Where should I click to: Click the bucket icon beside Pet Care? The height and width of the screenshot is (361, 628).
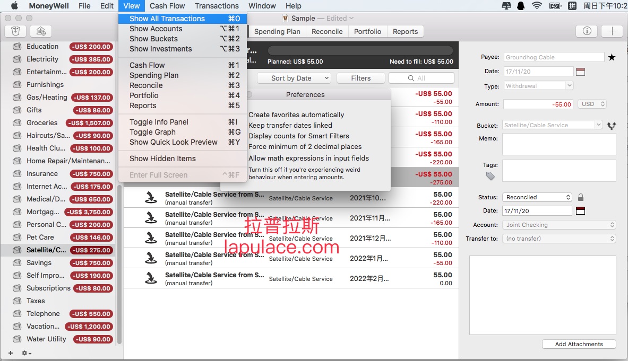coord(17,237)
